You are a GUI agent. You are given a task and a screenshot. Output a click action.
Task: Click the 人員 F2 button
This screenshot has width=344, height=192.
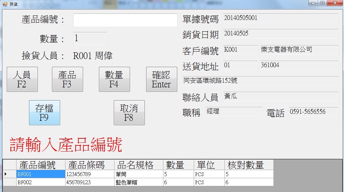pyautogui.click(x=22, y=79)
